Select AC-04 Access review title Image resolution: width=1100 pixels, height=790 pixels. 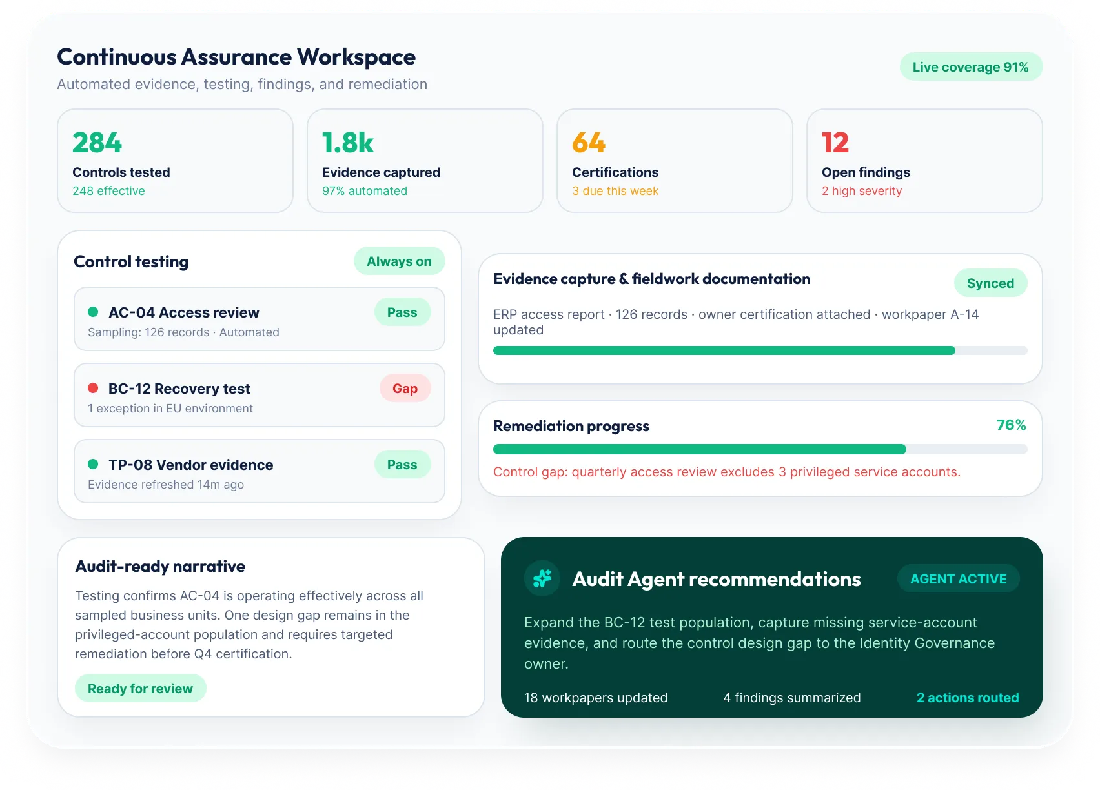pos(184,312)
